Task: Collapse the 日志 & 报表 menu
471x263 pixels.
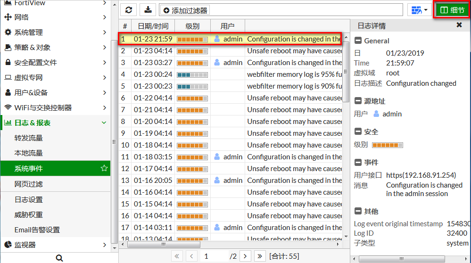Action: (104, 123)
